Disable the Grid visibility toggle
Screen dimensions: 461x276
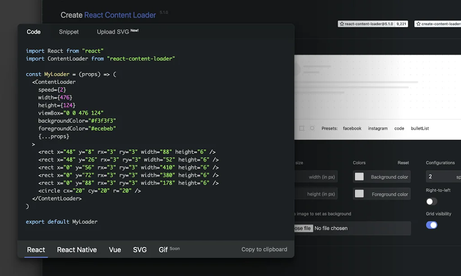431,224
